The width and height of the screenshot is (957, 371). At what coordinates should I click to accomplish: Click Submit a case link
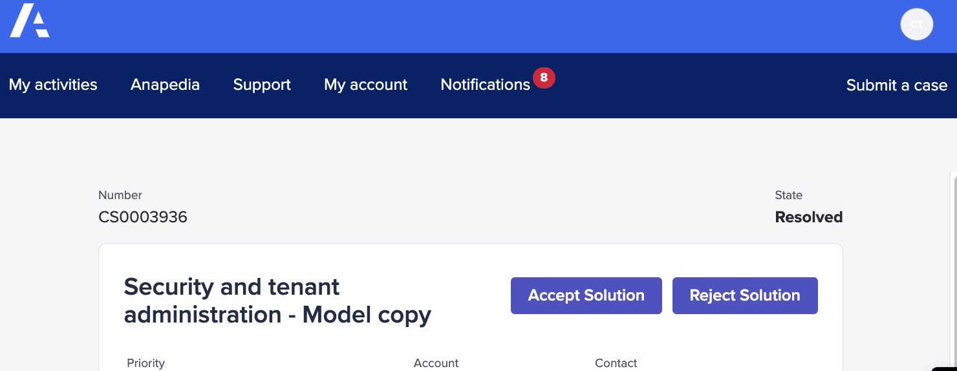click(896, 85)
